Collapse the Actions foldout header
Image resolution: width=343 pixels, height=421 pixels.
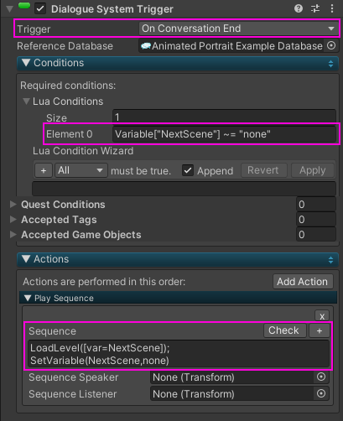click(178, 259)
